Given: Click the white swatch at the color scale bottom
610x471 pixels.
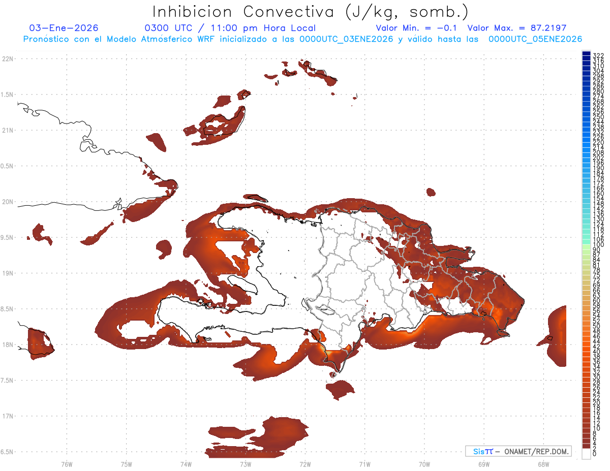Looking at the screenshot, I should tap(586, 454).
